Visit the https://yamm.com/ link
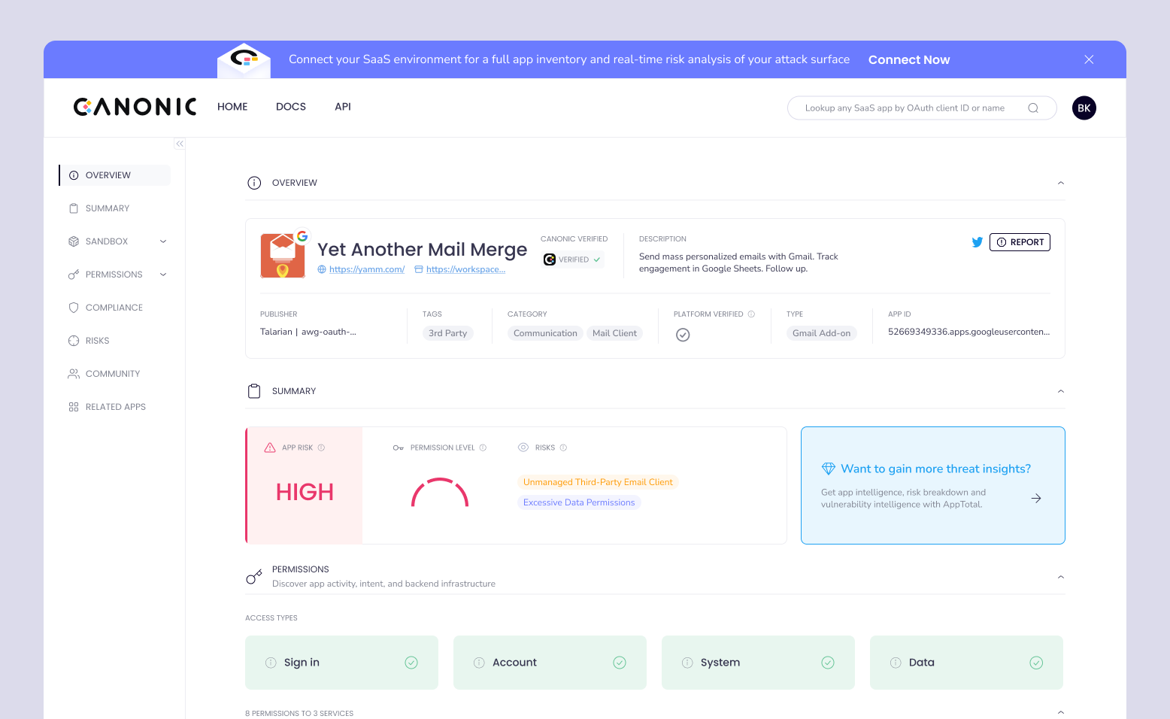This screenshot has width=1170, height=719. [x=367, y=268]
